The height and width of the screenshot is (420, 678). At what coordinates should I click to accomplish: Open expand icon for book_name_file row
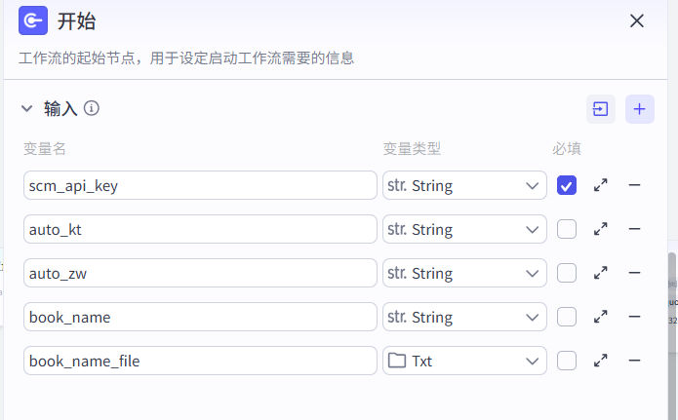tap(601, 361)
